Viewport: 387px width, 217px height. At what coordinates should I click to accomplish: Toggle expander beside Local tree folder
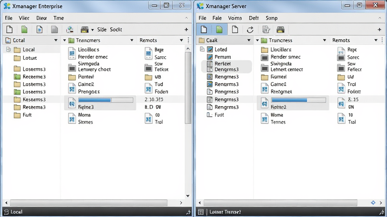(x=8, y=49)
